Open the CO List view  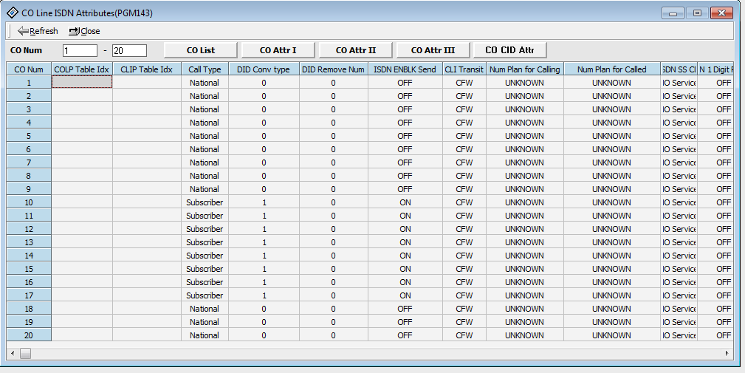201,50
